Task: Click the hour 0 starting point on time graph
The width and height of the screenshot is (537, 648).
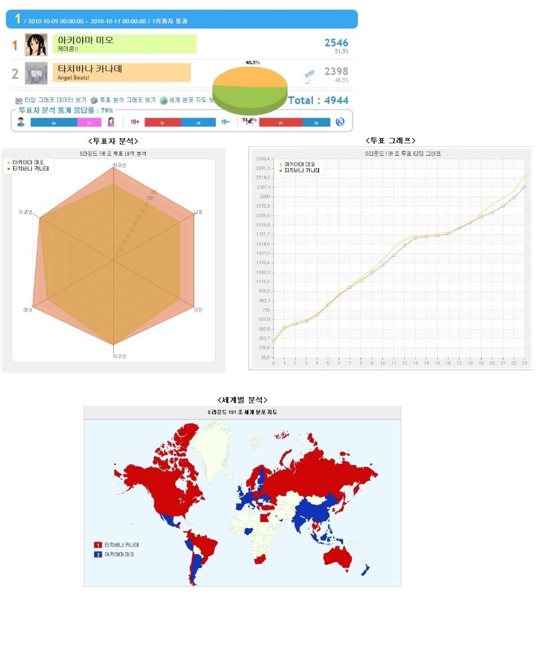Action: (x=273, y=340)
